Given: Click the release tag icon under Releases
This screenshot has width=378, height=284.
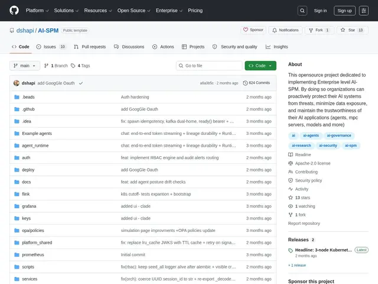Looking at the screenshot, I should click(x=291, y=250).
